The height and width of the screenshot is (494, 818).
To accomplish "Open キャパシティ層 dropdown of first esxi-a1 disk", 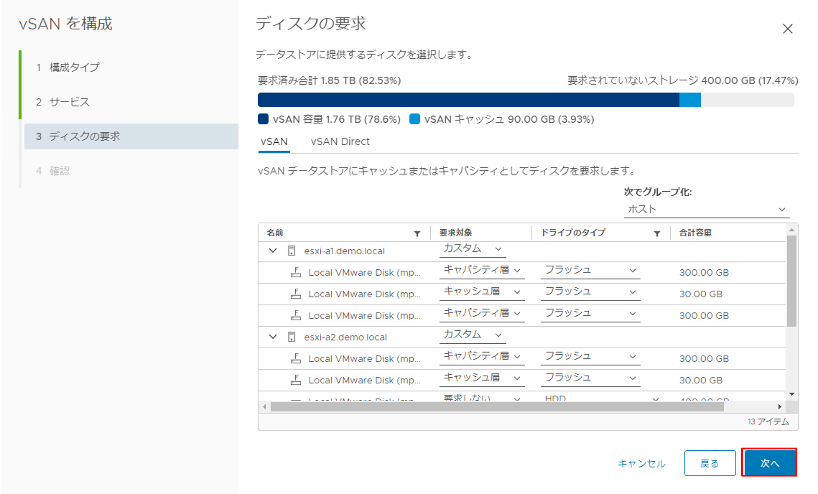I will pyautogui.click(x=482, y=270).
